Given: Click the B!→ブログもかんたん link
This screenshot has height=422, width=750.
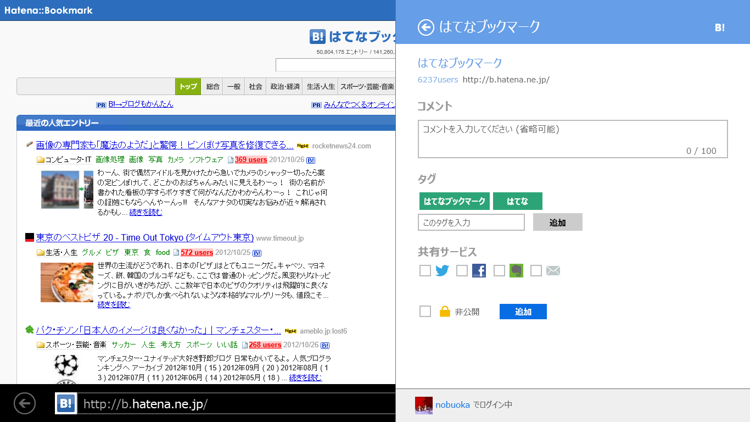Looking at the screenshot, I should (x=141, y=104).
